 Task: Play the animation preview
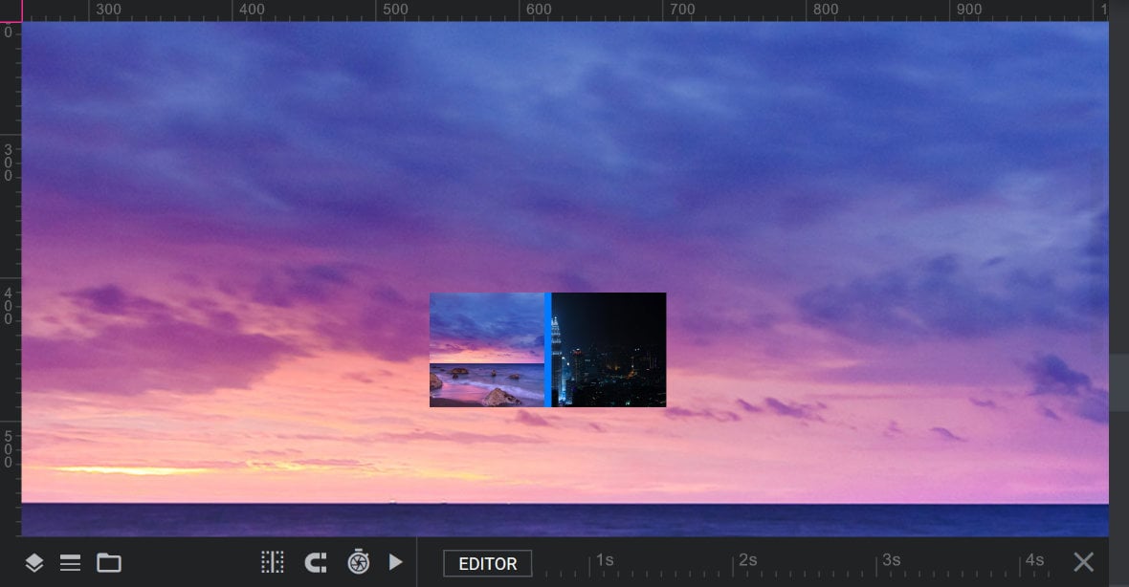coord(395,562)
